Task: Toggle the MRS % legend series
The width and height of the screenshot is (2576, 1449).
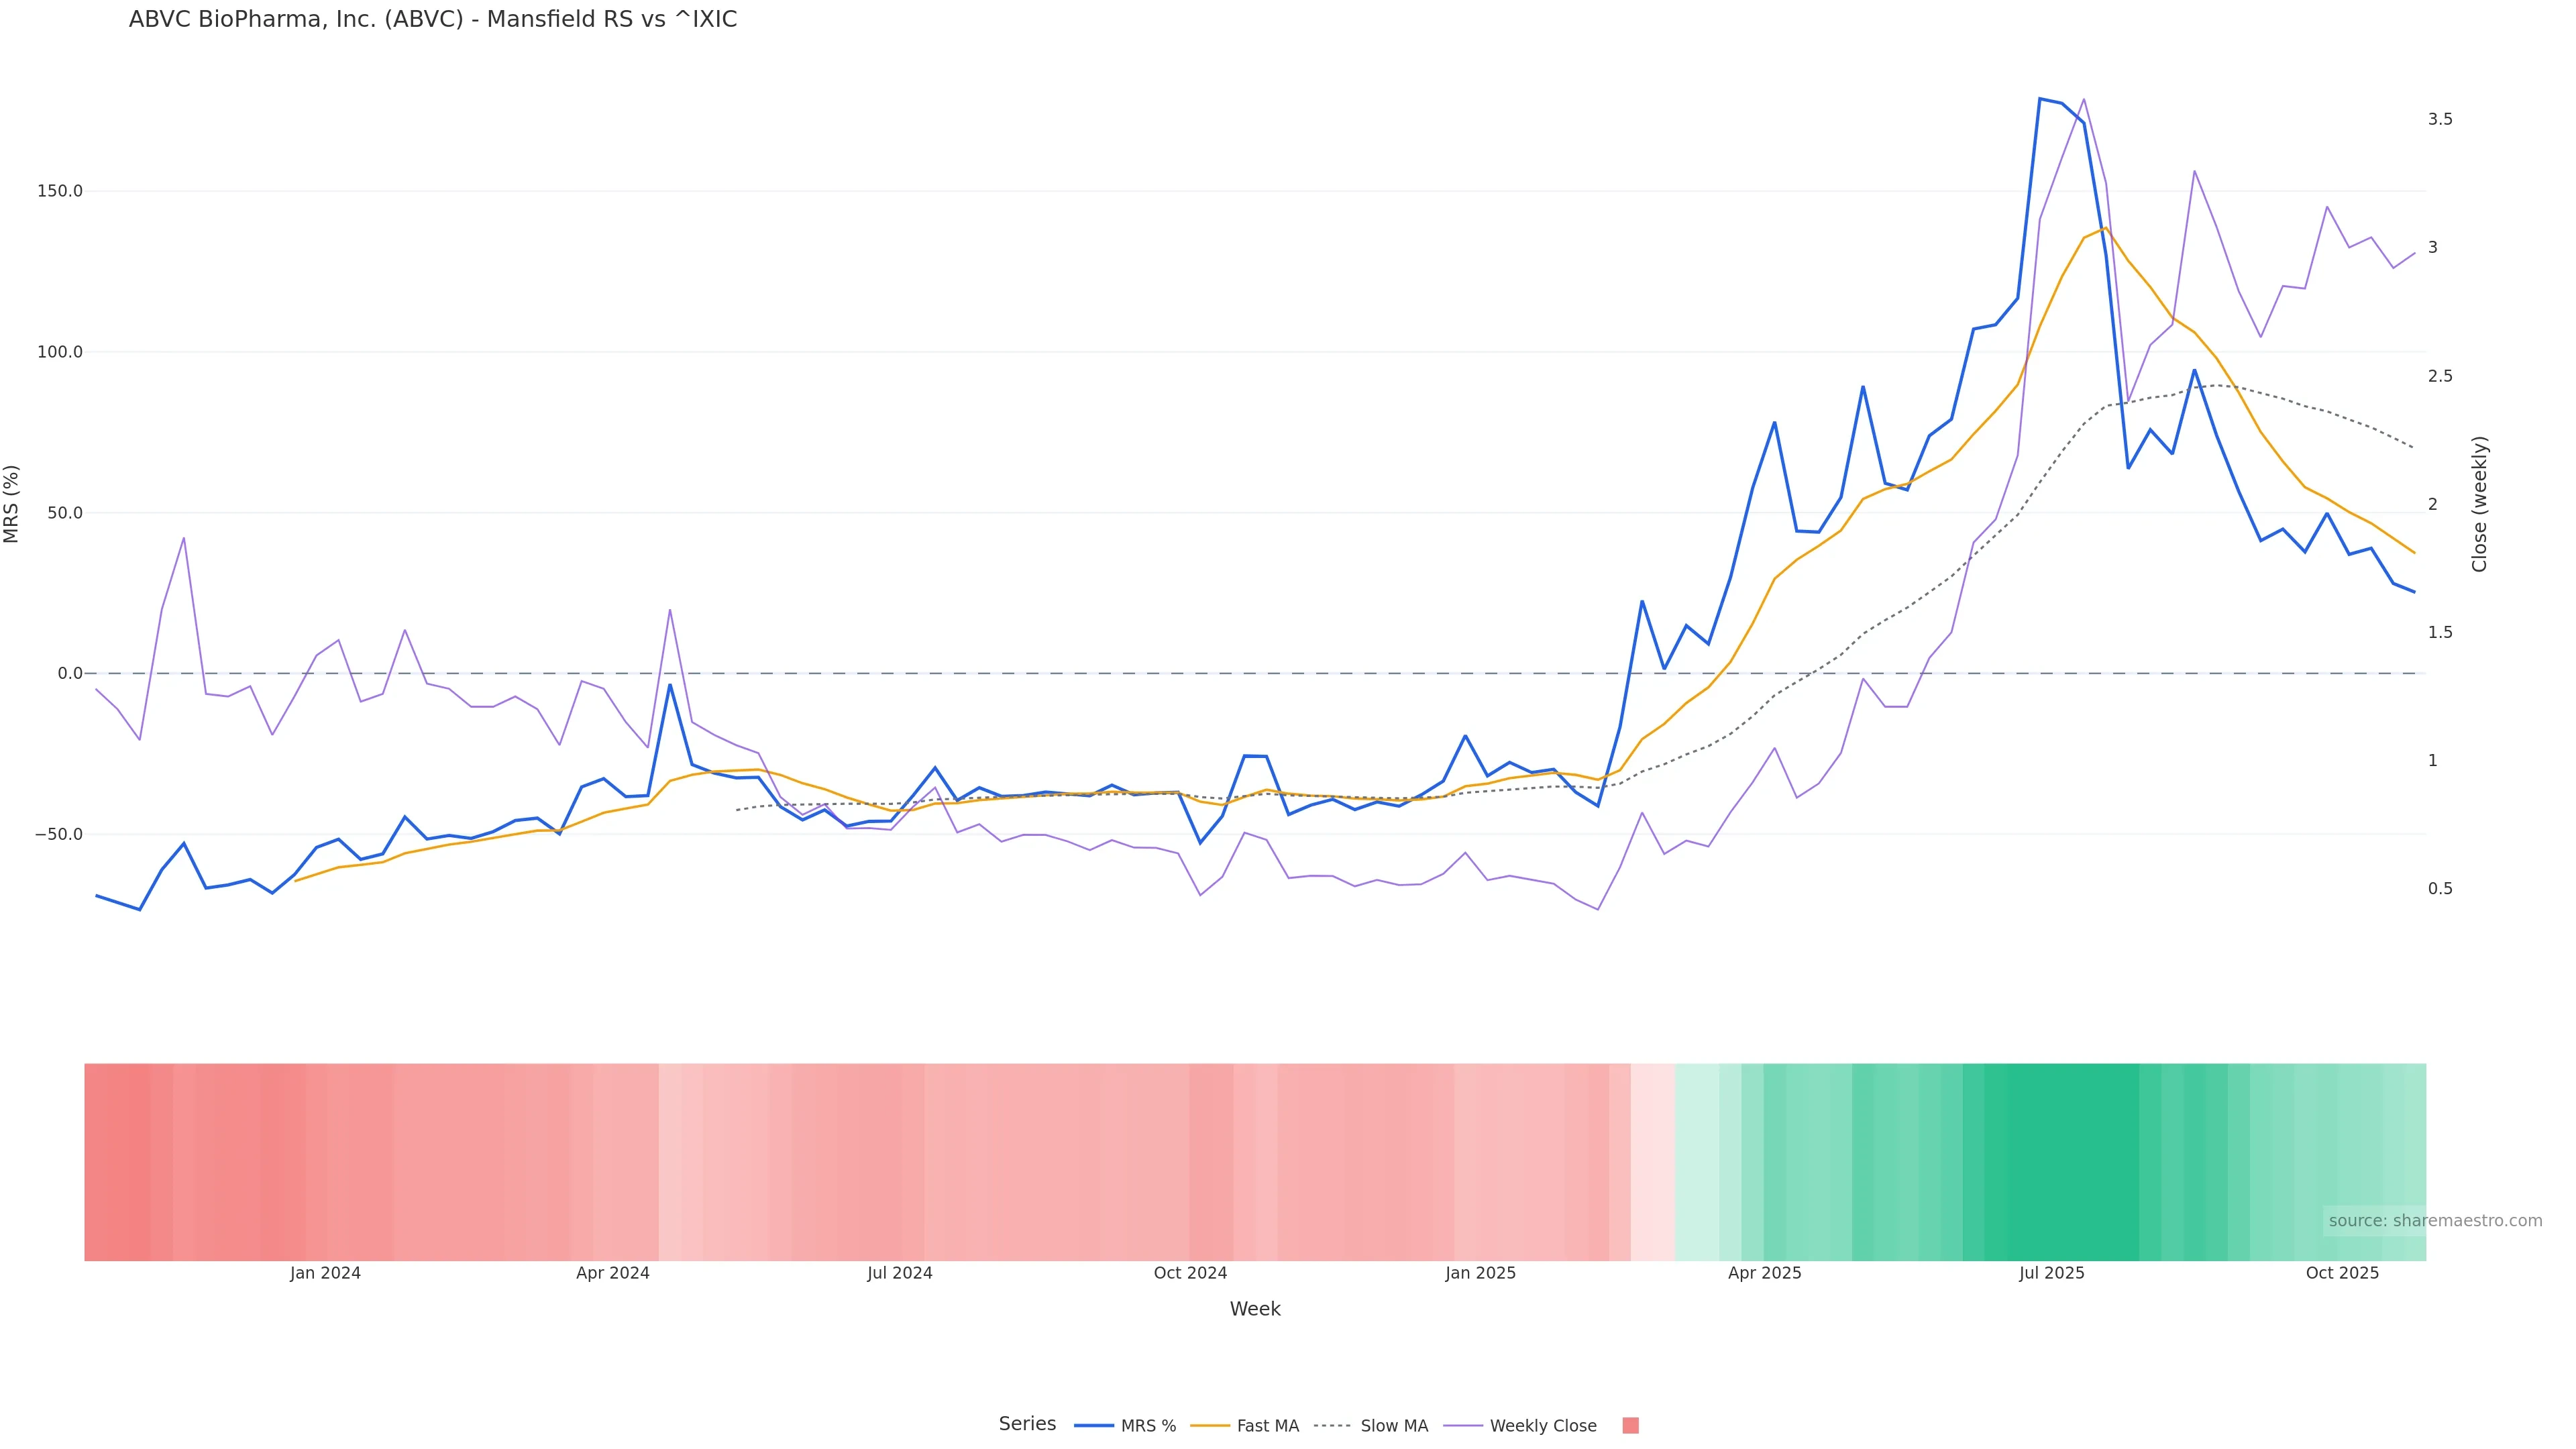Action: 1148,1426
